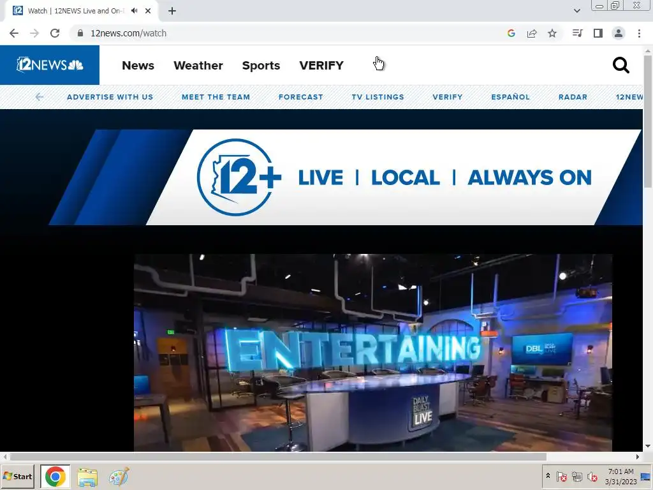The width and height of the screenshot is (653, 490).
Task: Click VERIFY in the sub-navigation bar
Action: click(x=447, y=97)
